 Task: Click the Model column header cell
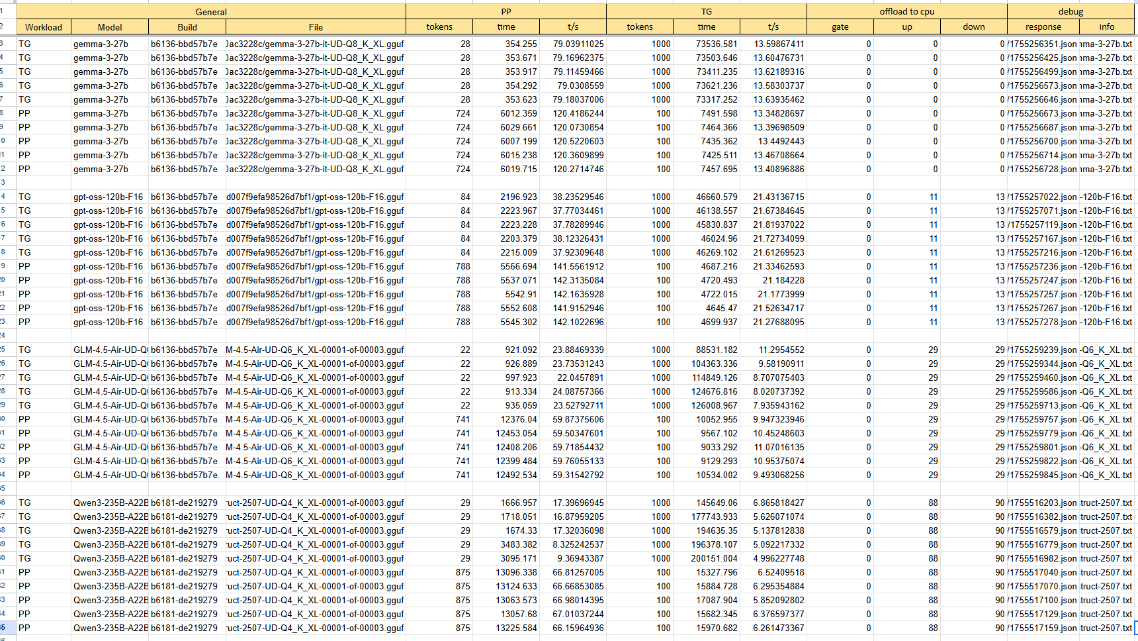point(110,27)
